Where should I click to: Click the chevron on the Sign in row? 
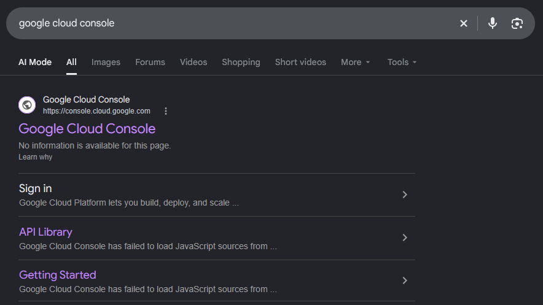point(404,195)
